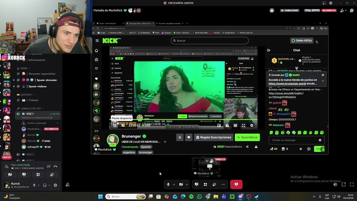Collapse the SOPORTE channel category
This screenshot has height=201, width=357.
click(x=26, y=95)
